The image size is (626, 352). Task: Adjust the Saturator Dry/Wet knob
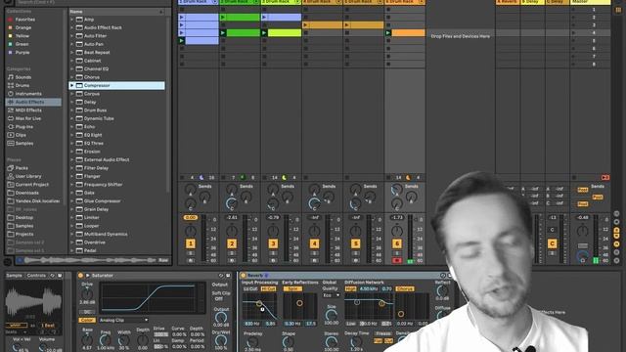[x=221, y=340]
